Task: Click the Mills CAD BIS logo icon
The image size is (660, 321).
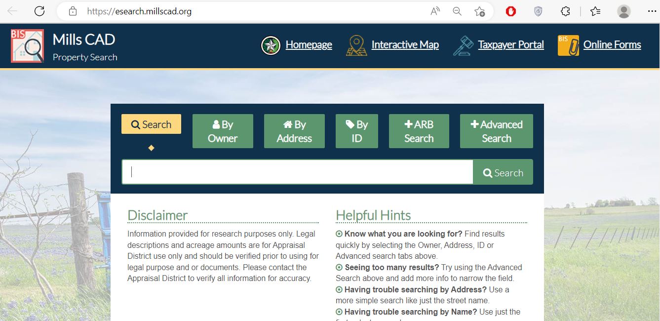Action: coord(27,46)
